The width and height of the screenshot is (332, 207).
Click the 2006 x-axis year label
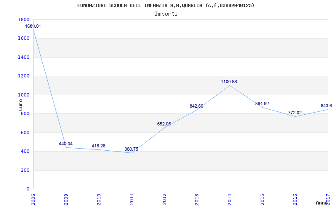(x=33, y=199)
